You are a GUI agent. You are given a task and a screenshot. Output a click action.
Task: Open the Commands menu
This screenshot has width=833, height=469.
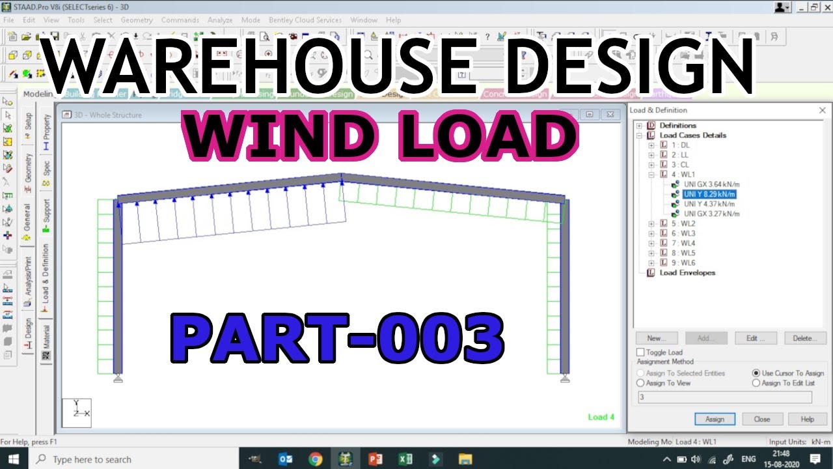tap(180, 20)
